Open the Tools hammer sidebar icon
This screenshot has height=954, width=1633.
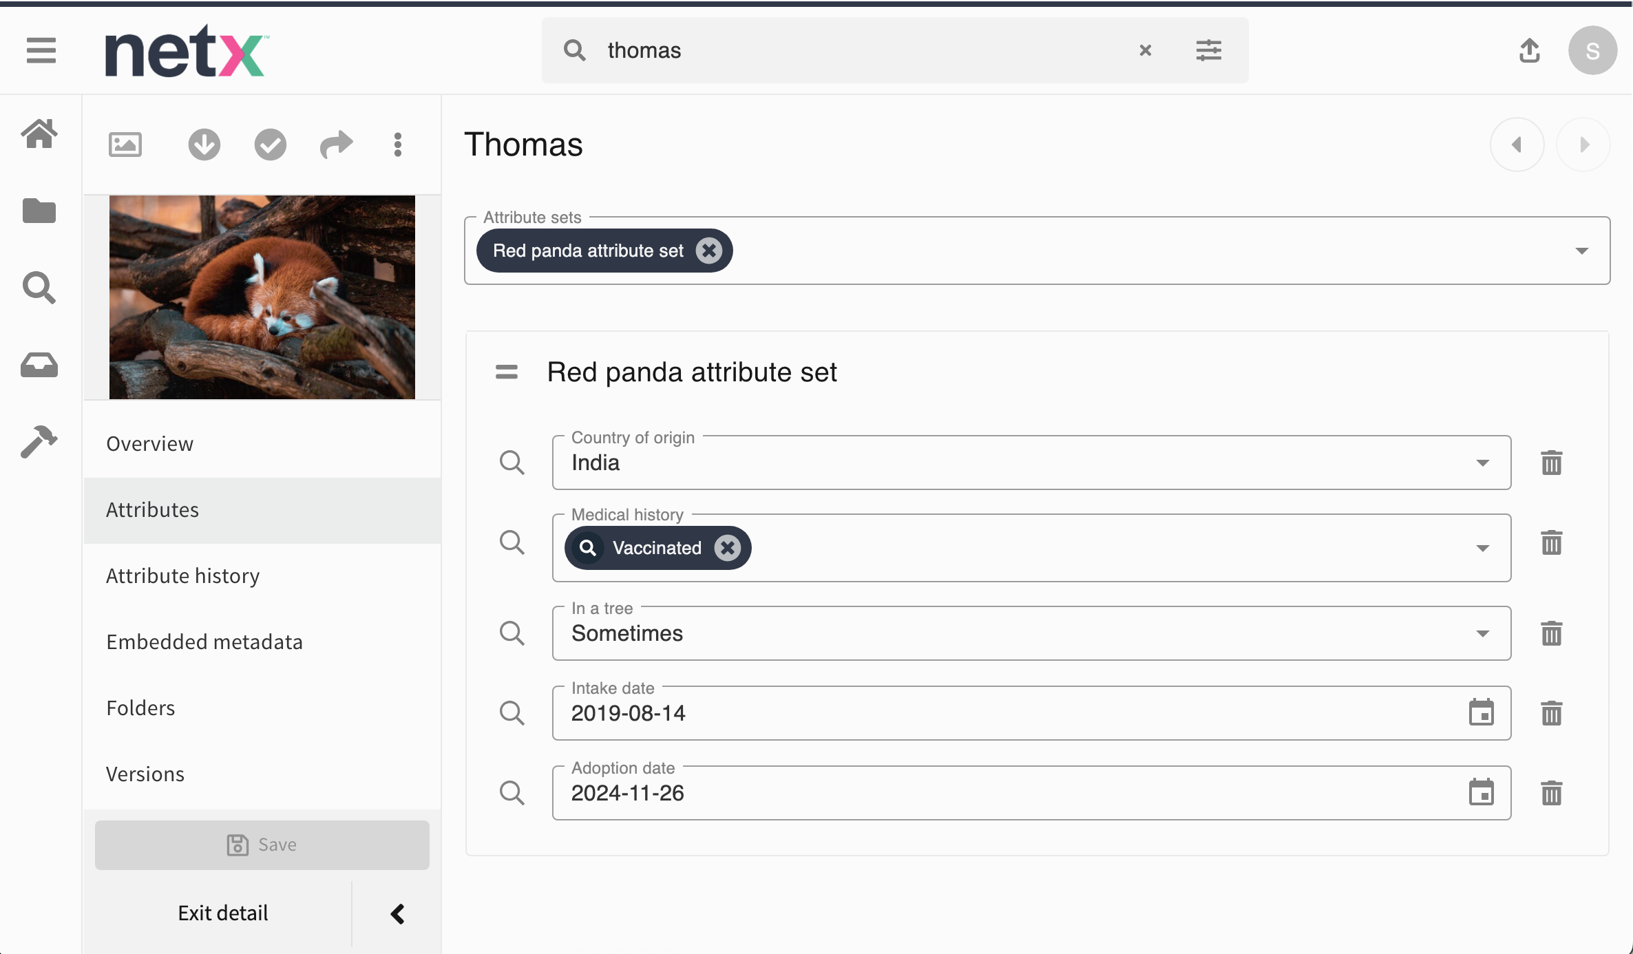click(39, 441)
